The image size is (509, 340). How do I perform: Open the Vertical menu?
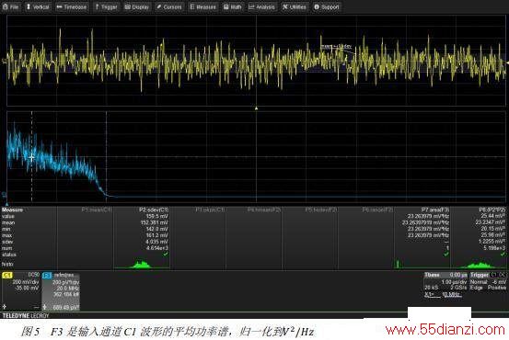coord(38,6)
